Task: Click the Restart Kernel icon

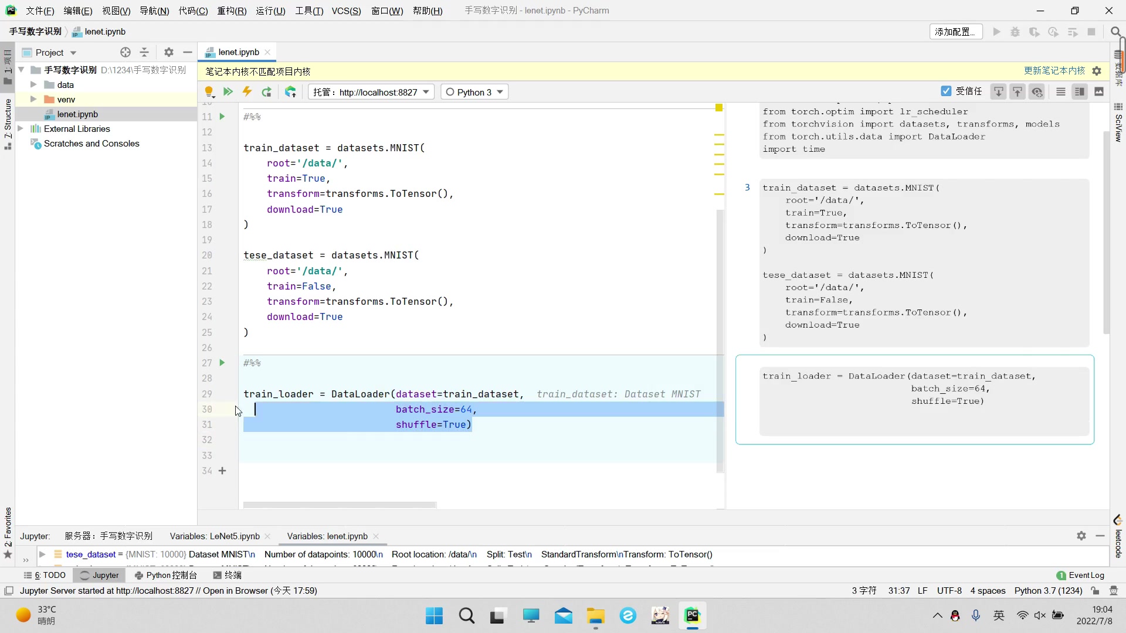Action: tap(267, 92)
